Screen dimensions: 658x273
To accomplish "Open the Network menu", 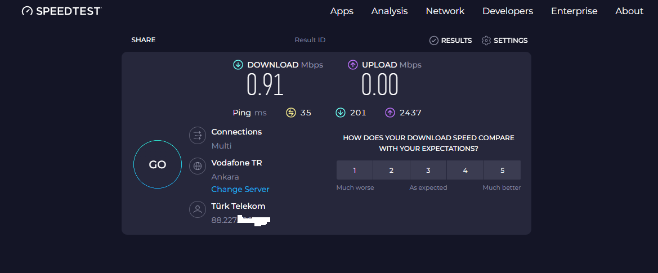I will pos(445,11).
